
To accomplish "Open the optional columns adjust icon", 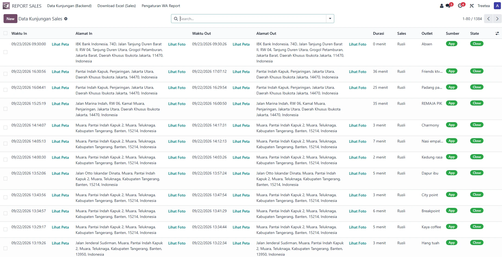I will 497,33.
